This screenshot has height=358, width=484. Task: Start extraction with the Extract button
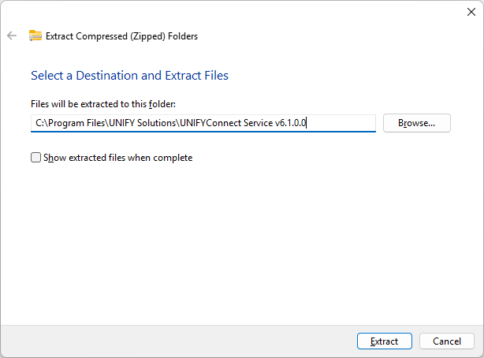tap(385, 341)
